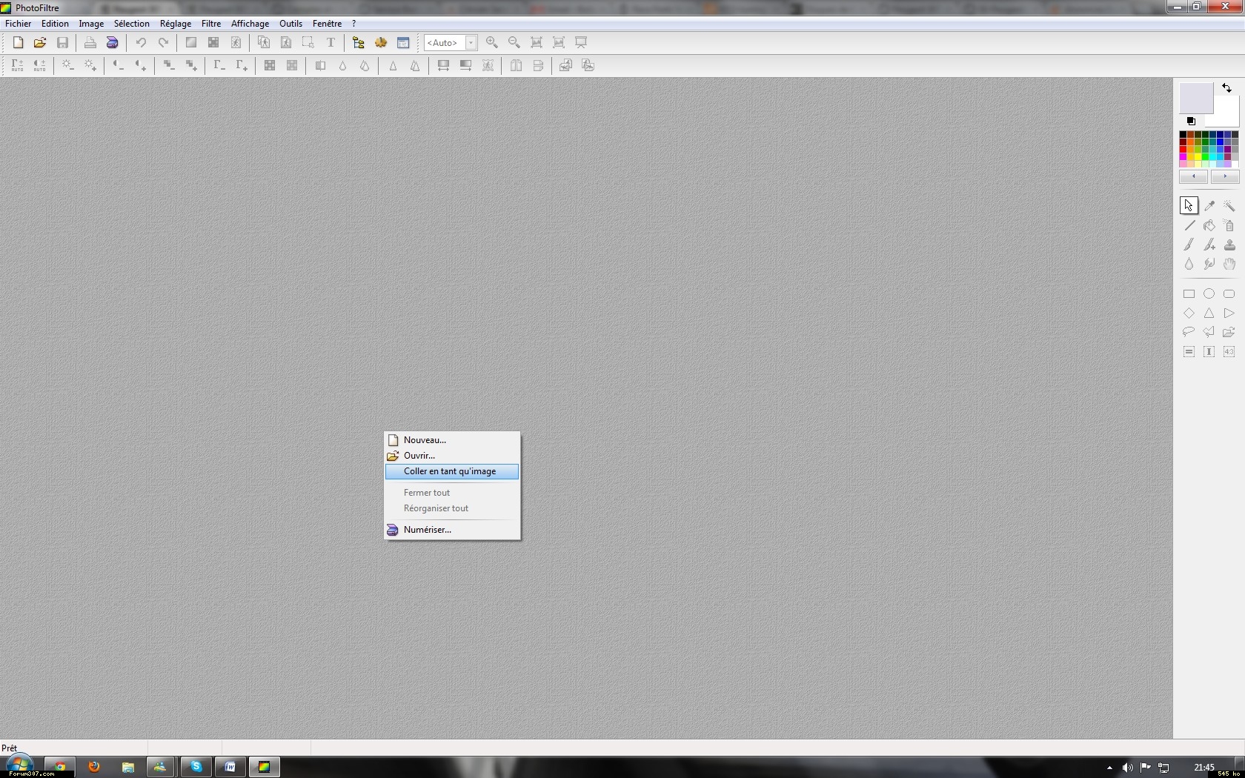1245x778 pixels.
Task: Click the next palette arrow button
Action: (x=1225, y=176)
